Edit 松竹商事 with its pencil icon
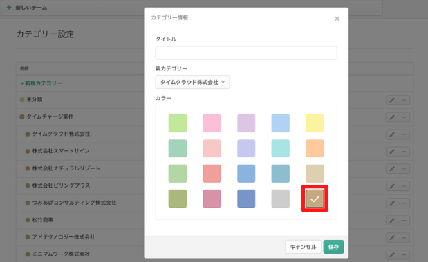Image resolution: width=428 pixels, height=262 pixels. pyautogui.click(x=392, y=221)
